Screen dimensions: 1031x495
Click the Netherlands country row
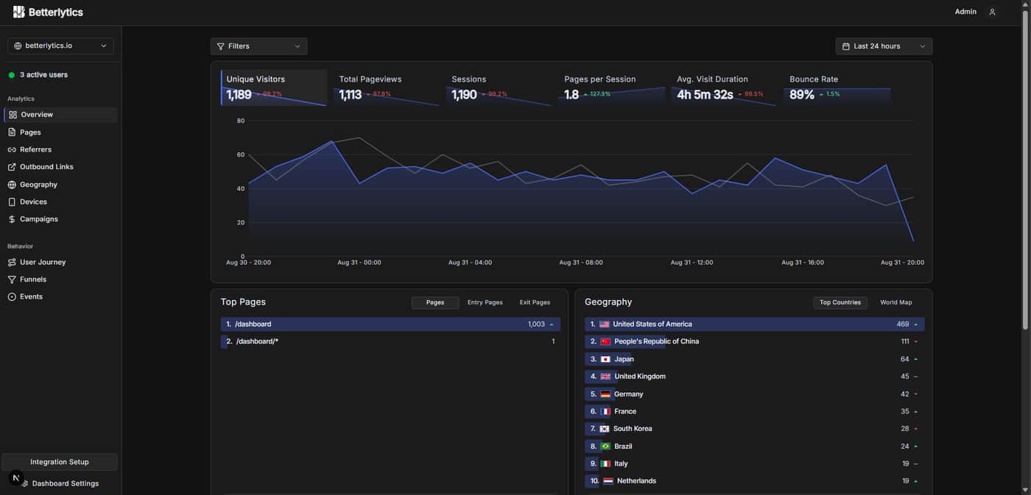755,481
